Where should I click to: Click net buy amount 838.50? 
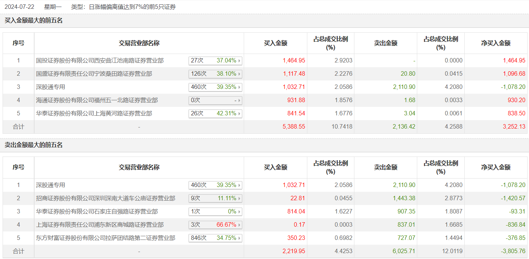click(517, 114)
